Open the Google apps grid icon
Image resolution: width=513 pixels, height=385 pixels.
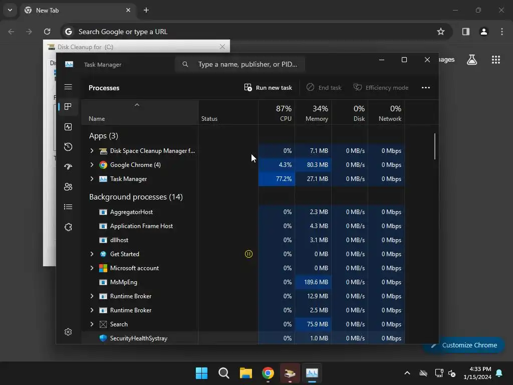pyautogui.click(x=495, y=60)
